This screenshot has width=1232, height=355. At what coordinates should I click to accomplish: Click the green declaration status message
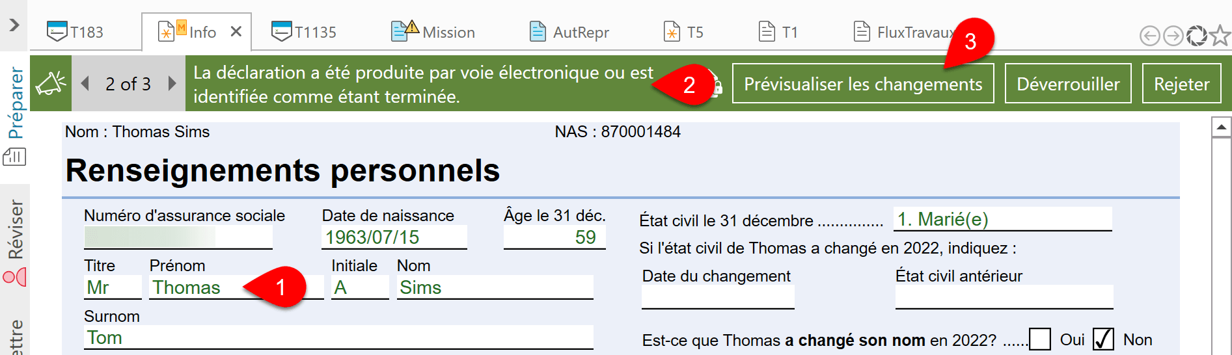(x=423, y=85)
